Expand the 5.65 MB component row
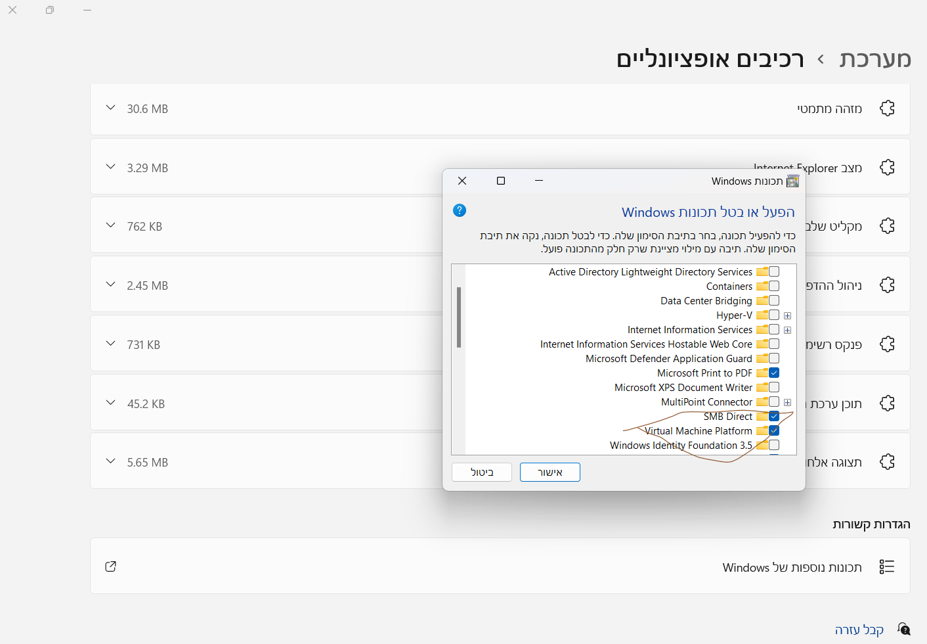The height and width of the screenshot is (644, 927). pos(110,461)
